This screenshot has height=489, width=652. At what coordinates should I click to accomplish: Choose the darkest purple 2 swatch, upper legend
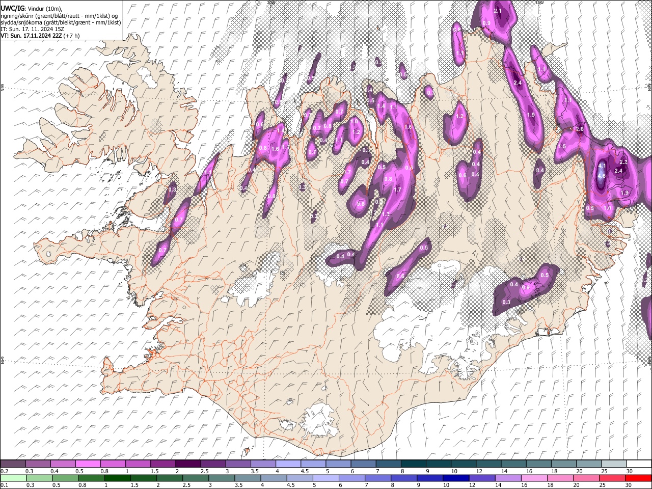(x=187, y=464)
